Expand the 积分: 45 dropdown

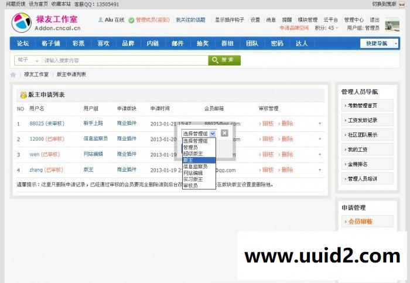point(326,28)
